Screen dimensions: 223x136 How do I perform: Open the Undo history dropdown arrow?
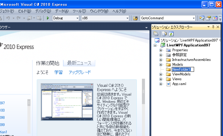point(14,18)
